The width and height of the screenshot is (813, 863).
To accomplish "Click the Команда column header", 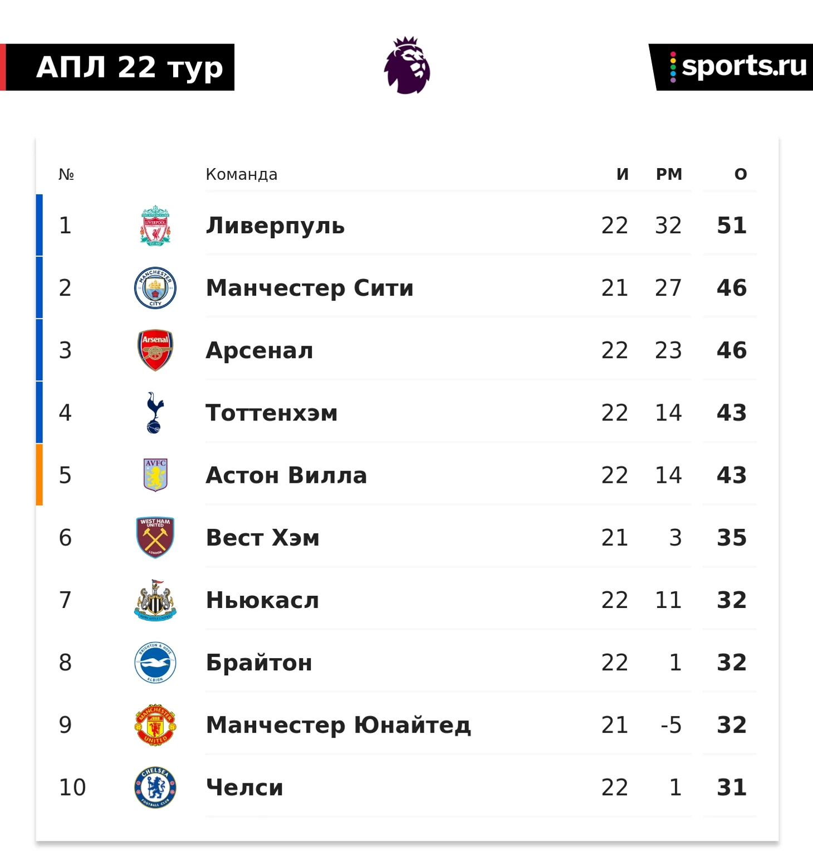I will pos(242,174).
